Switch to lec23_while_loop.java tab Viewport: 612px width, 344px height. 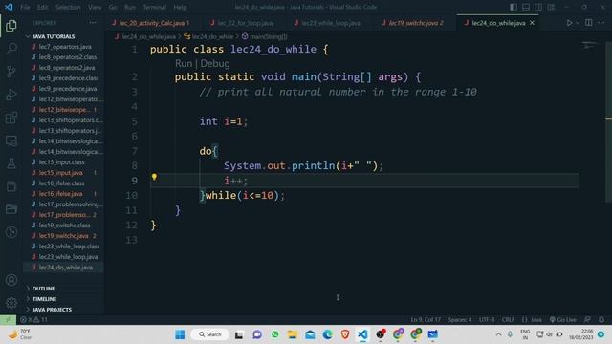(x=331, y=23)
